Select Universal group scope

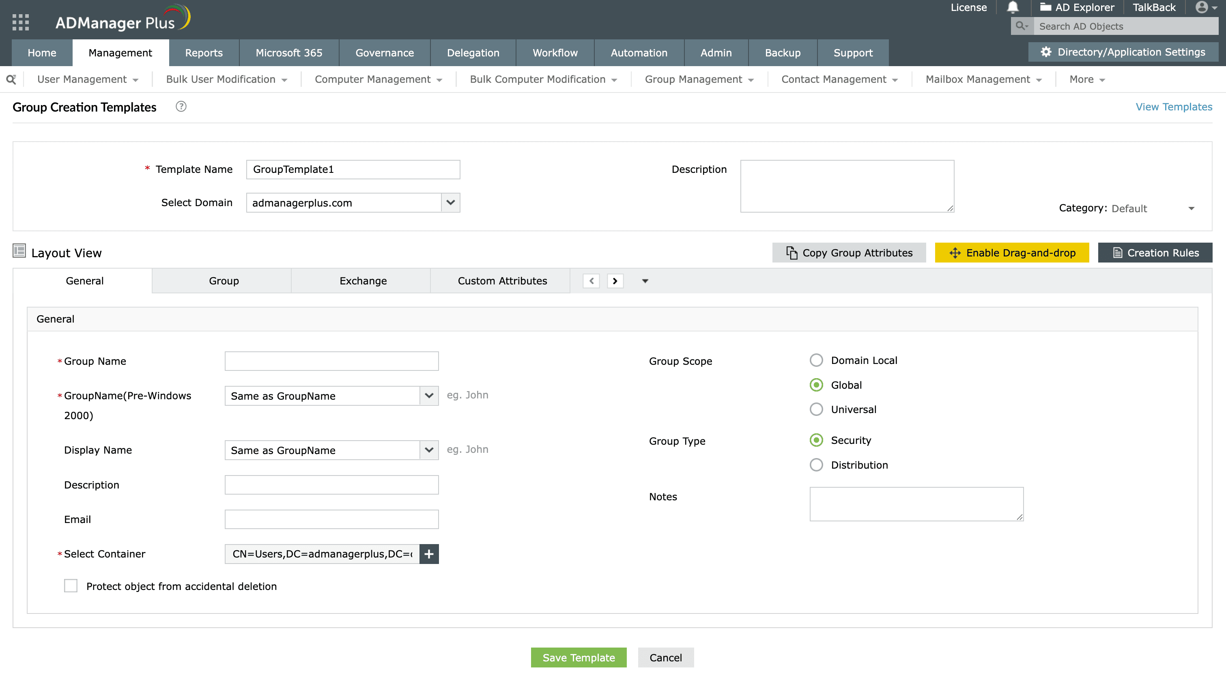816,409
